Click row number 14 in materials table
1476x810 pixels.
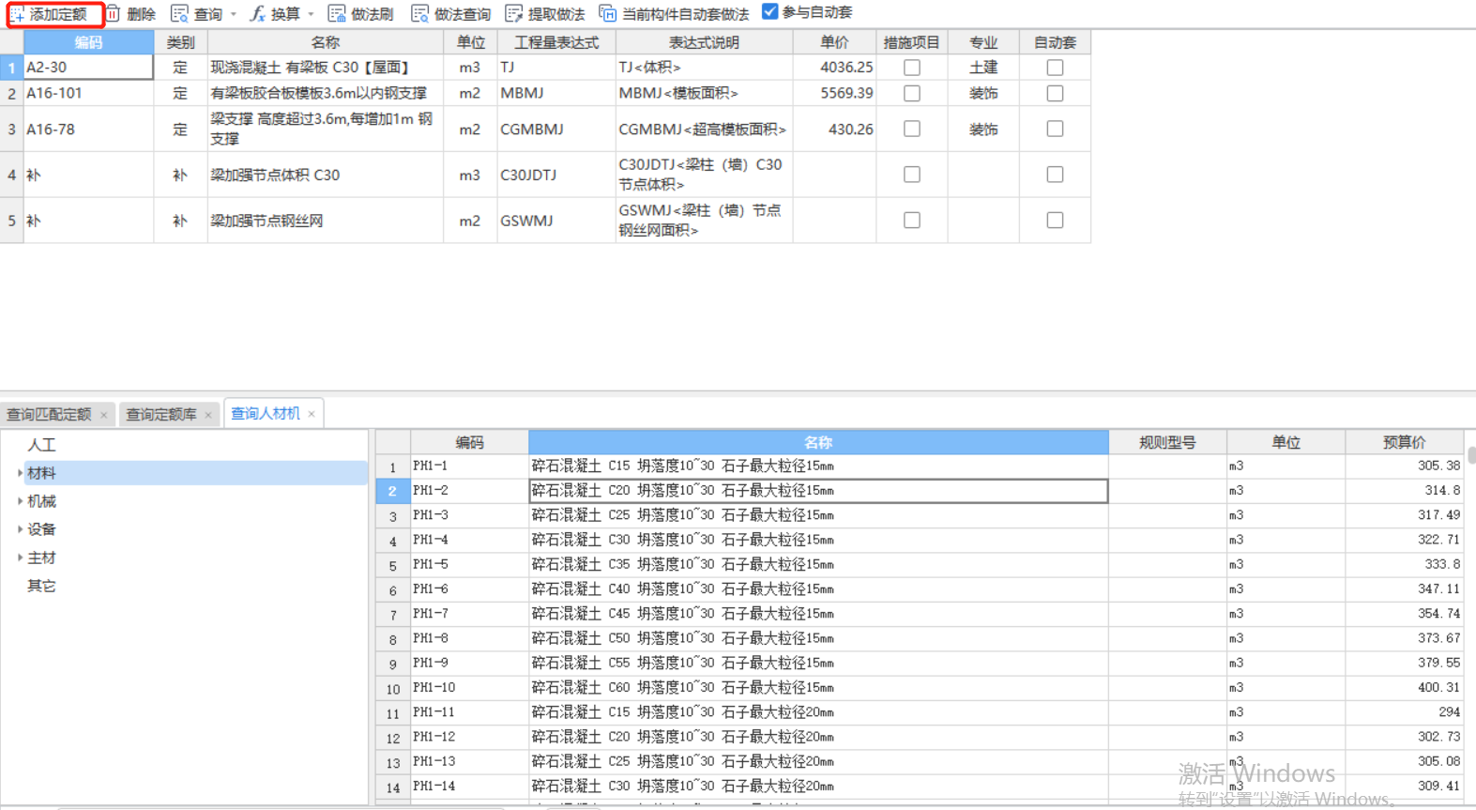(x=392, y=787)
